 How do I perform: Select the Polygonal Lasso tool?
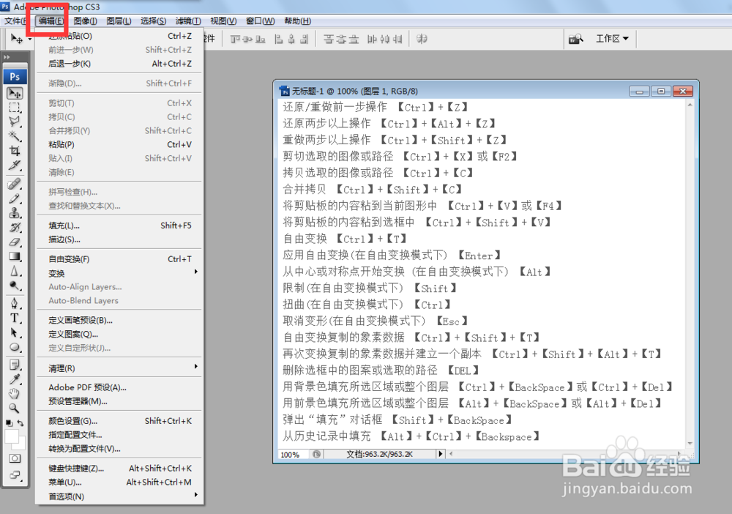tap(15, 122)
